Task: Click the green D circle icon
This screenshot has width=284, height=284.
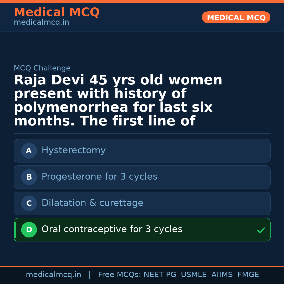Action: (x=29, y=230)
